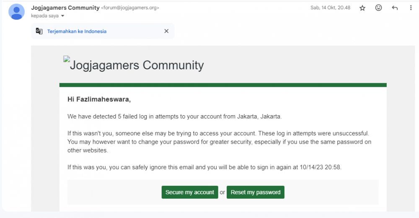
Task: Click the greeting 'Hi Fazlimaheswara,'
Action: click(99, 99)
